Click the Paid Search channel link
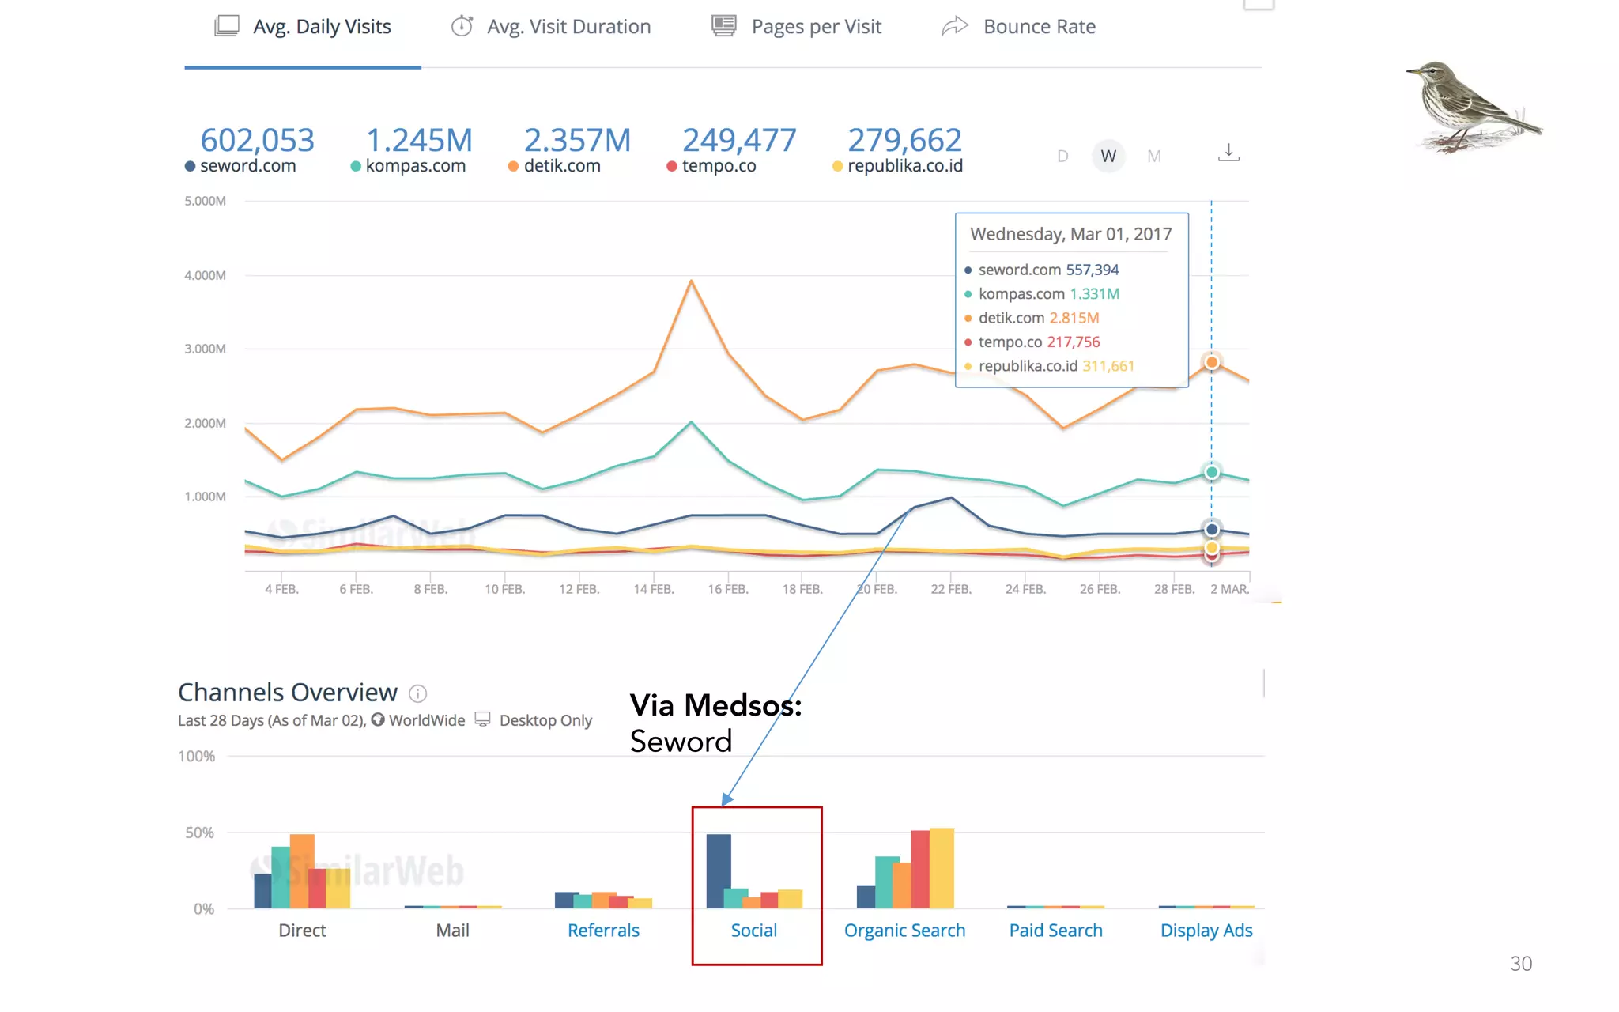 [1055, 931]
